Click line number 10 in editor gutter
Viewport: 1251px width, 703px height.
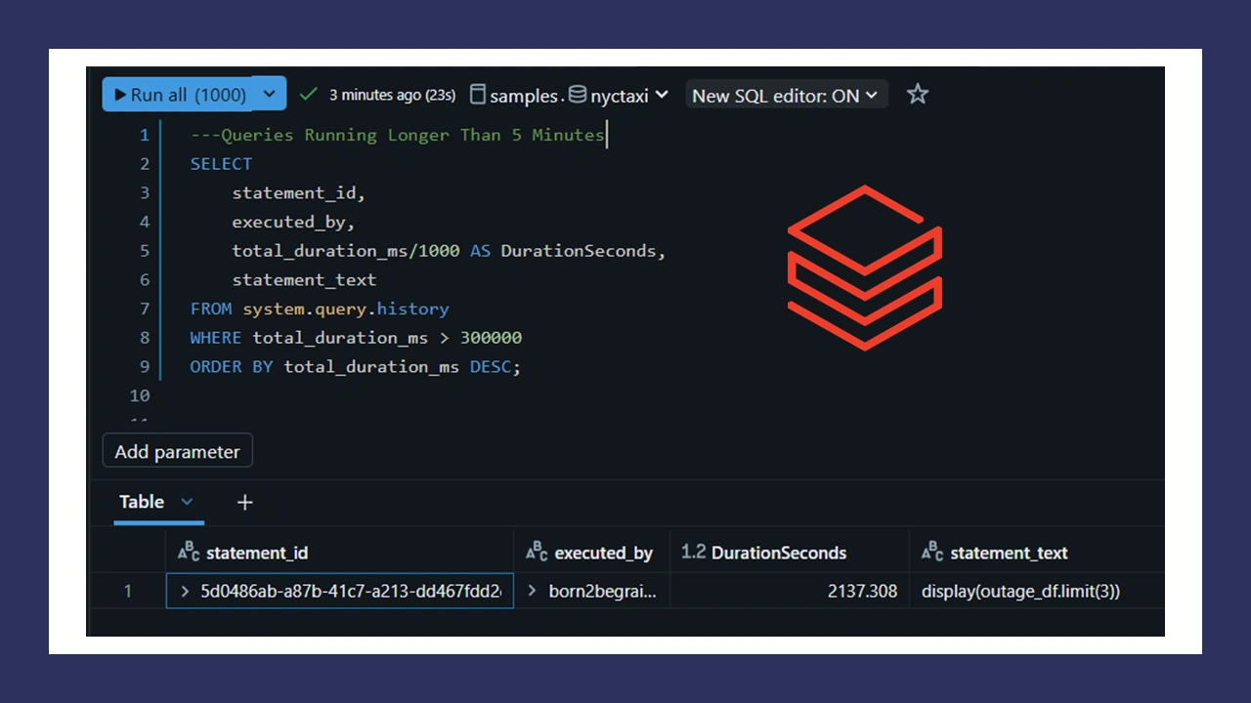point(140,395)
